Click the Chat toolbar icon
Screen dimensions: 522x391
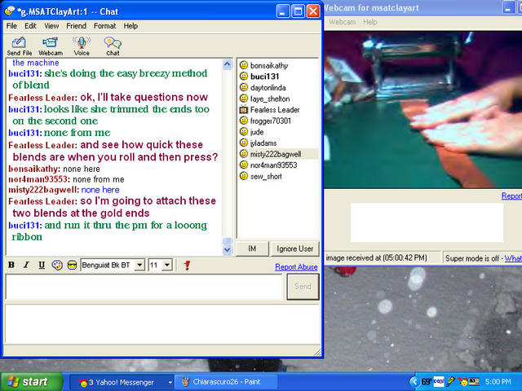pos(113,46)
